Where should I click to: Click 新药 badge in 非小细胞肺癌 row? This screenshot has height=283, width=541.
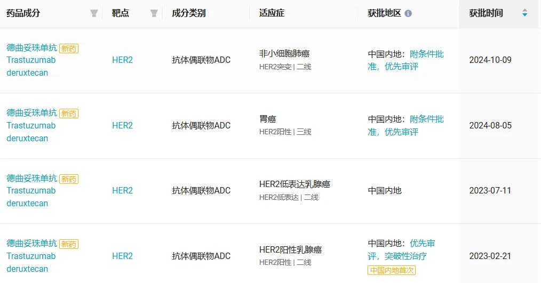click(x=69, y=48)
